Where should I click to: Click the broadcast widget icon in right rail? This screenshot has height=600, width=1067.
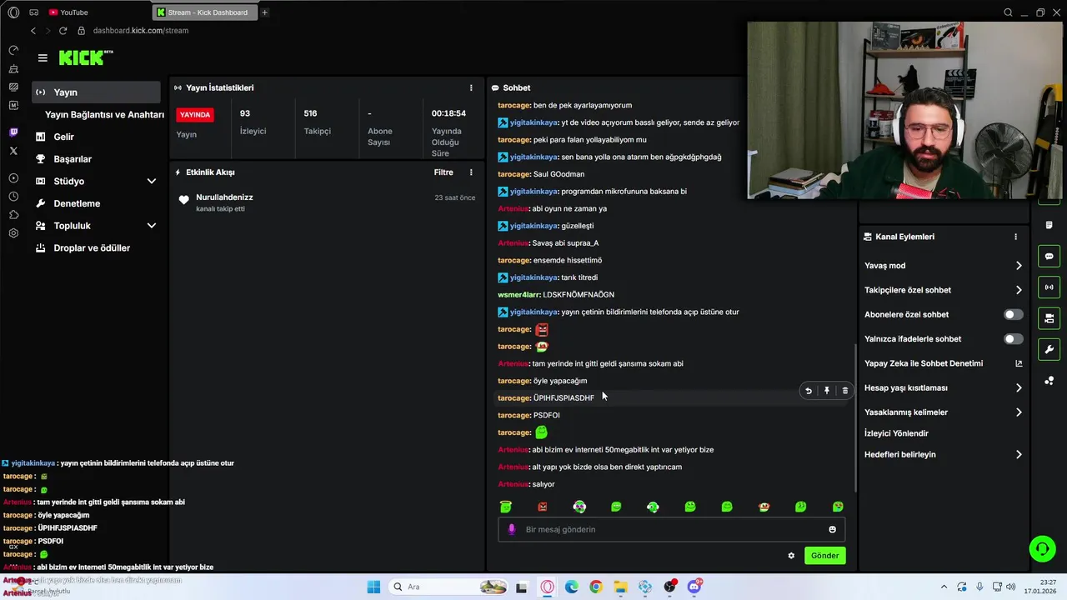click(x=1049, y=287)
